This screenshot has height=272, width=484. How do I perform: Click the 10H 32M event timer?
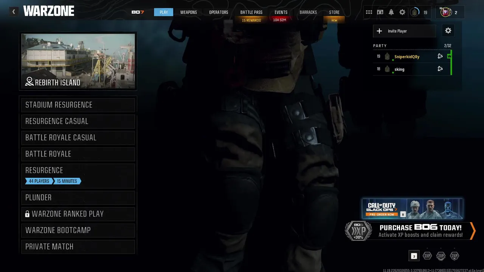click(280, 20)
